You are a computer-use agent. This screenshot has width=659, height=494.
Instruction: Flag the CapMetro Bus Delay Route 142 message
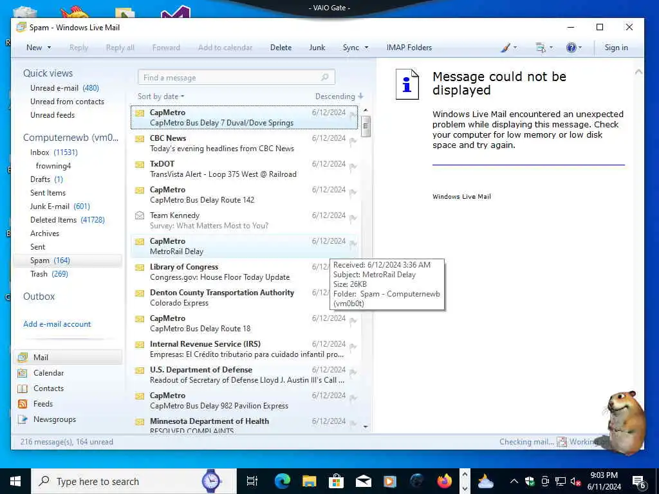pyautogui.click(x=353, y=192)
